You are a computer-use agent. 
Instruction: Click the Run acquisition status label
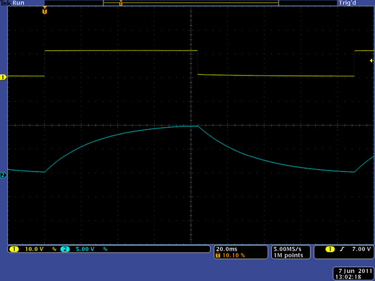click(x=19, y=3)
